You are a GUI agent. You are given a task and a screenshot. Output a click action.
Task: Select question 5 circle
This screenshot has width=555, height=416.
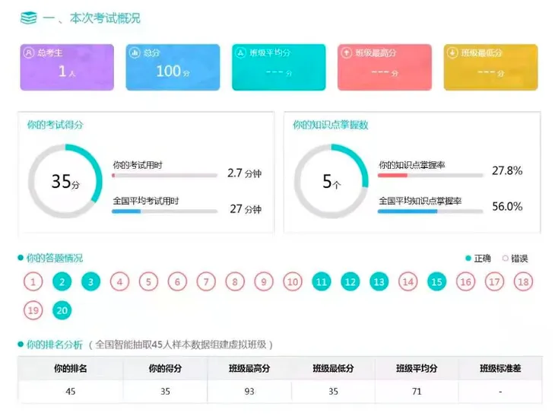[149, 282]
